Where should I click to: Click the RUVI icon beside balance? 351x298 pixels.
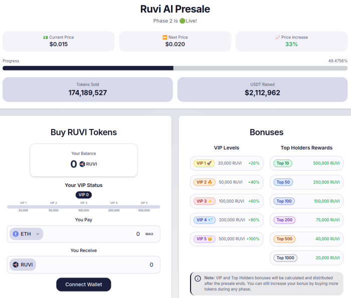[x=82, y=164]
